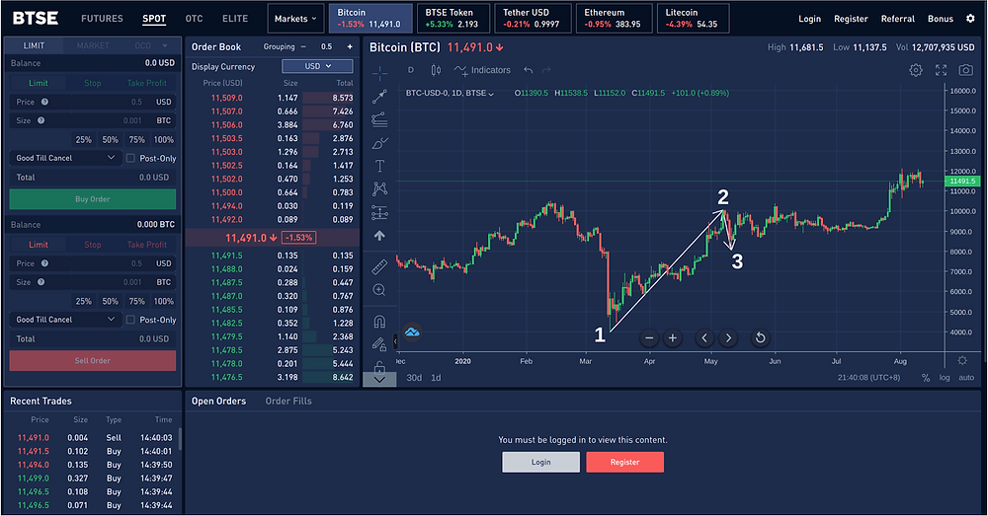Image resolution: width=988 pixels, height=516 pixels.
Task: Open the Markets dropdown
Action: point(295,18)
